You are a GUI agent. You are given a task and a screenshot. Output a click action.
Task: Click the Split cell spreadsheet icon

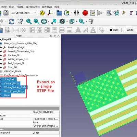23,30
